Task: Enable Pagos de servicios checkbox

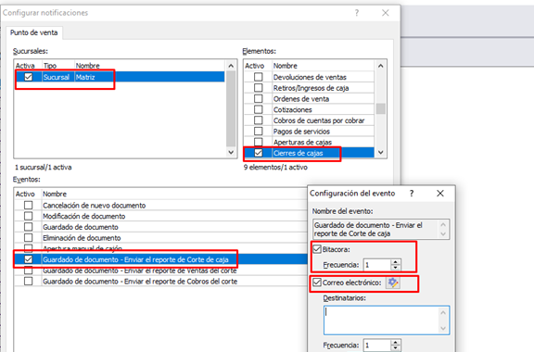Action: [x=259, y=132]
